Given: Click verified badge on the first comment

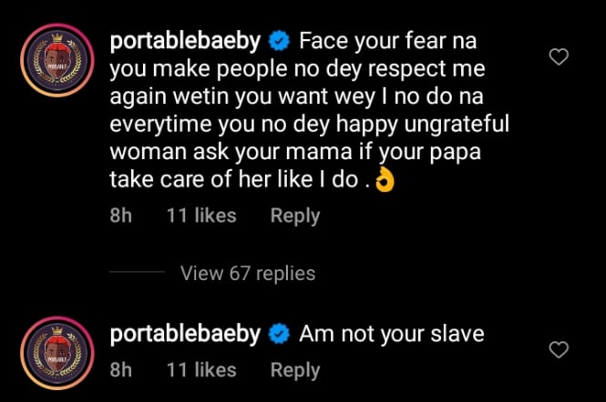Looking at the screenshot, I should [281, 42].
